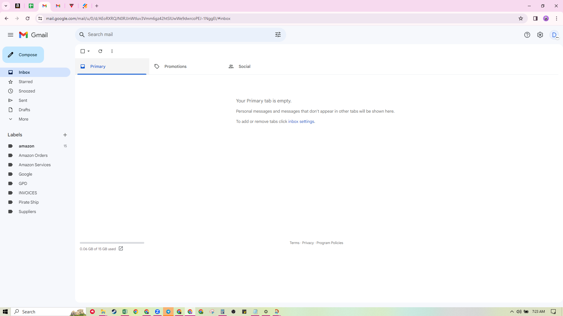Open the Pirate Ship label
The image size is (563, 316).
click(x=35, y=202)
